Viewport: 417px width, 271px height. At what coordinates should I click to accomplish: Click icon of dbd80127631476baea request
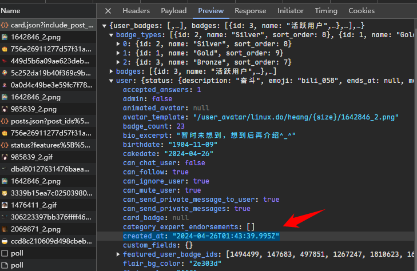click(5, 169)
